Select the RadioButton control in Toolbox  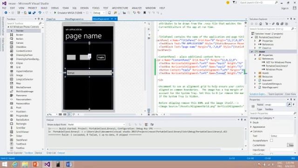click(23, 119)
